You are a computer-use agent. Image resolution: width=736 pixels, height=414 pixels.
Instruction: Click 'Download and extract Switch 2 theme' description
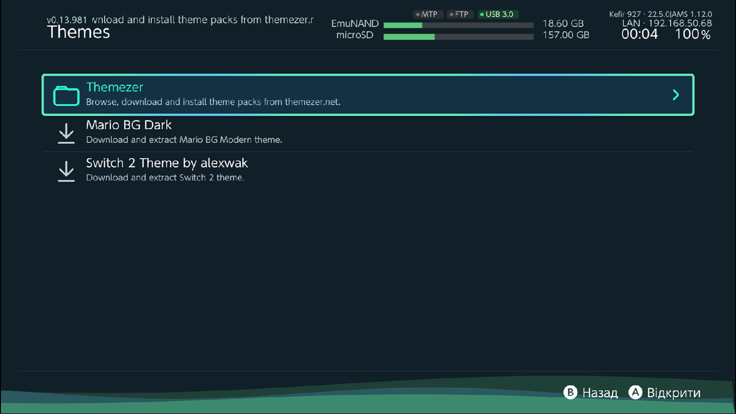pos(165,178)
